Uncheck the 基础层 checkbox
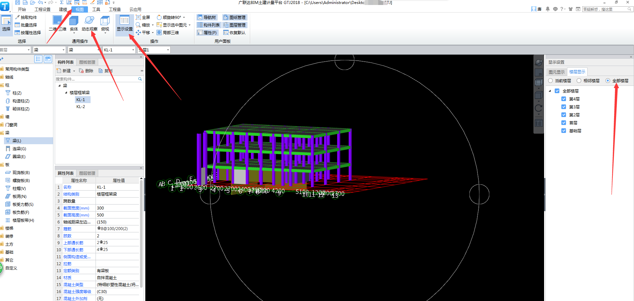 click(x=564, y=131)
